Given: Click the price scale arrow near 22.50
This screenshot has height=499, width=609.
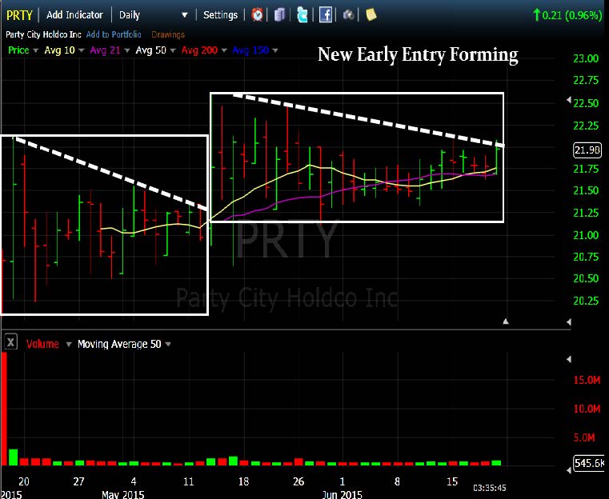Looking at the screenshot, I should (x=569, y=100).
